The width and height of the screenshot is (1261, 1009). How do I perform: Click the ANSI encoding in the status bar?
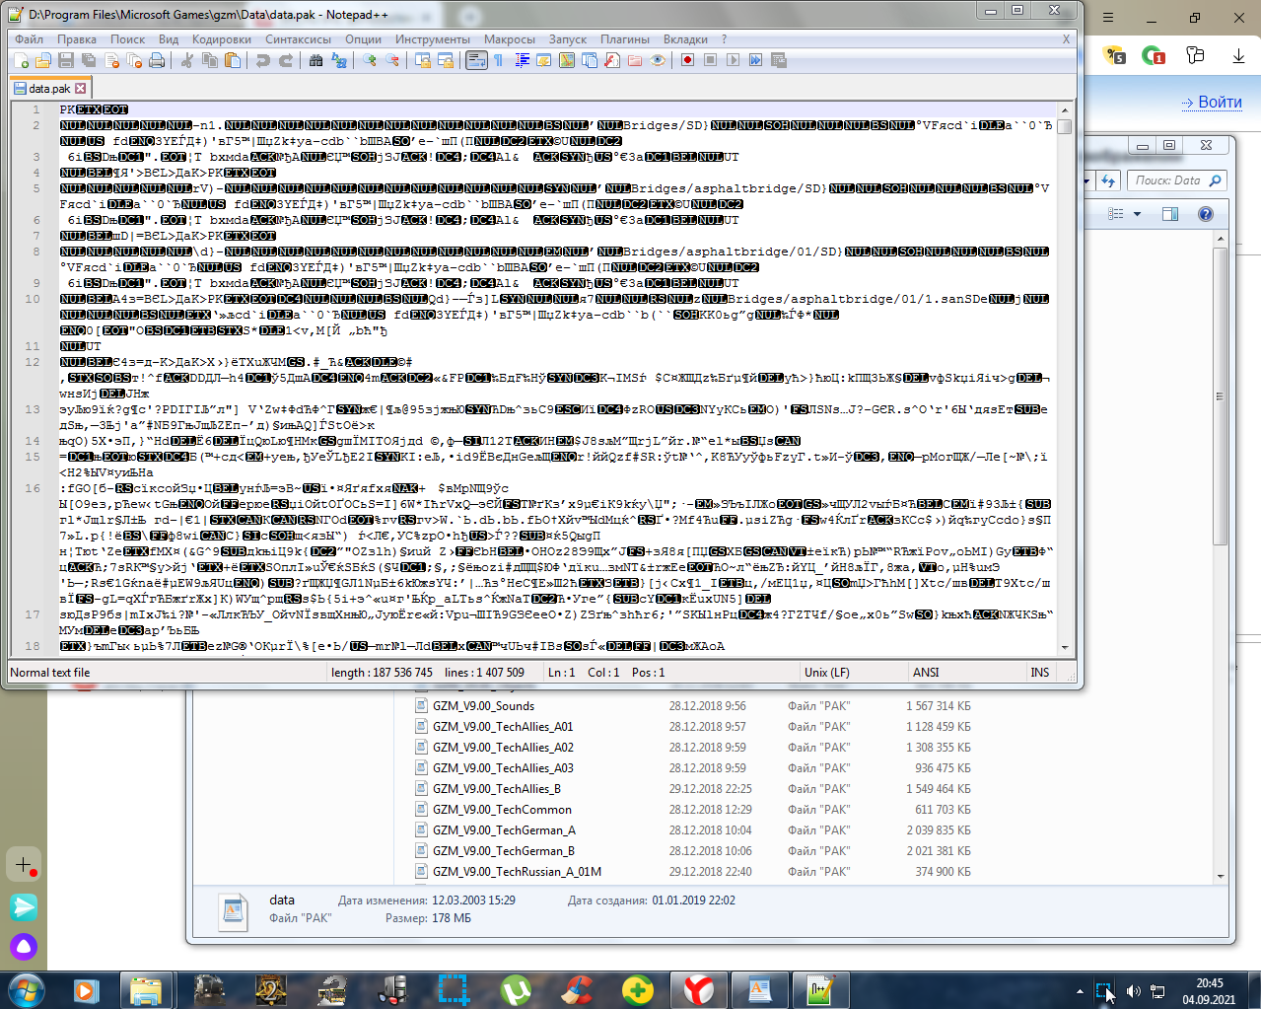click(x=926, y=673)
